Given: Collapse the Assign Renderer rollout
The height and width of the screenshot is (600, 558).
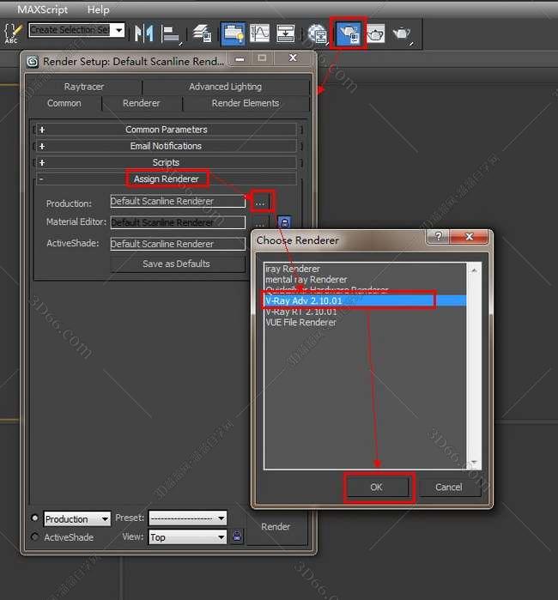Looking at the screenshot, I should (166, 179).
